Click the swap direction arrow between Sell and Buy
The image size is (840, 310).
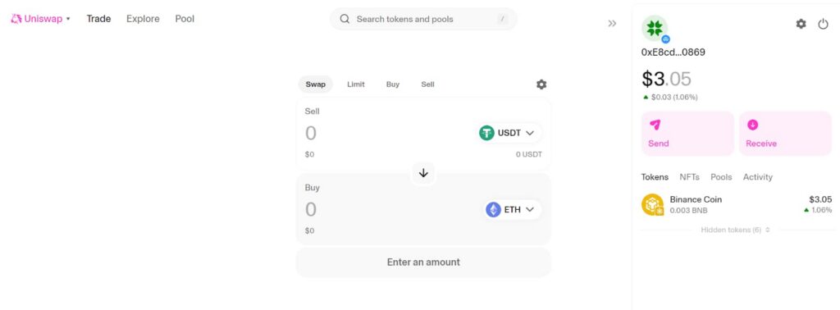click(x=423, y=173)
